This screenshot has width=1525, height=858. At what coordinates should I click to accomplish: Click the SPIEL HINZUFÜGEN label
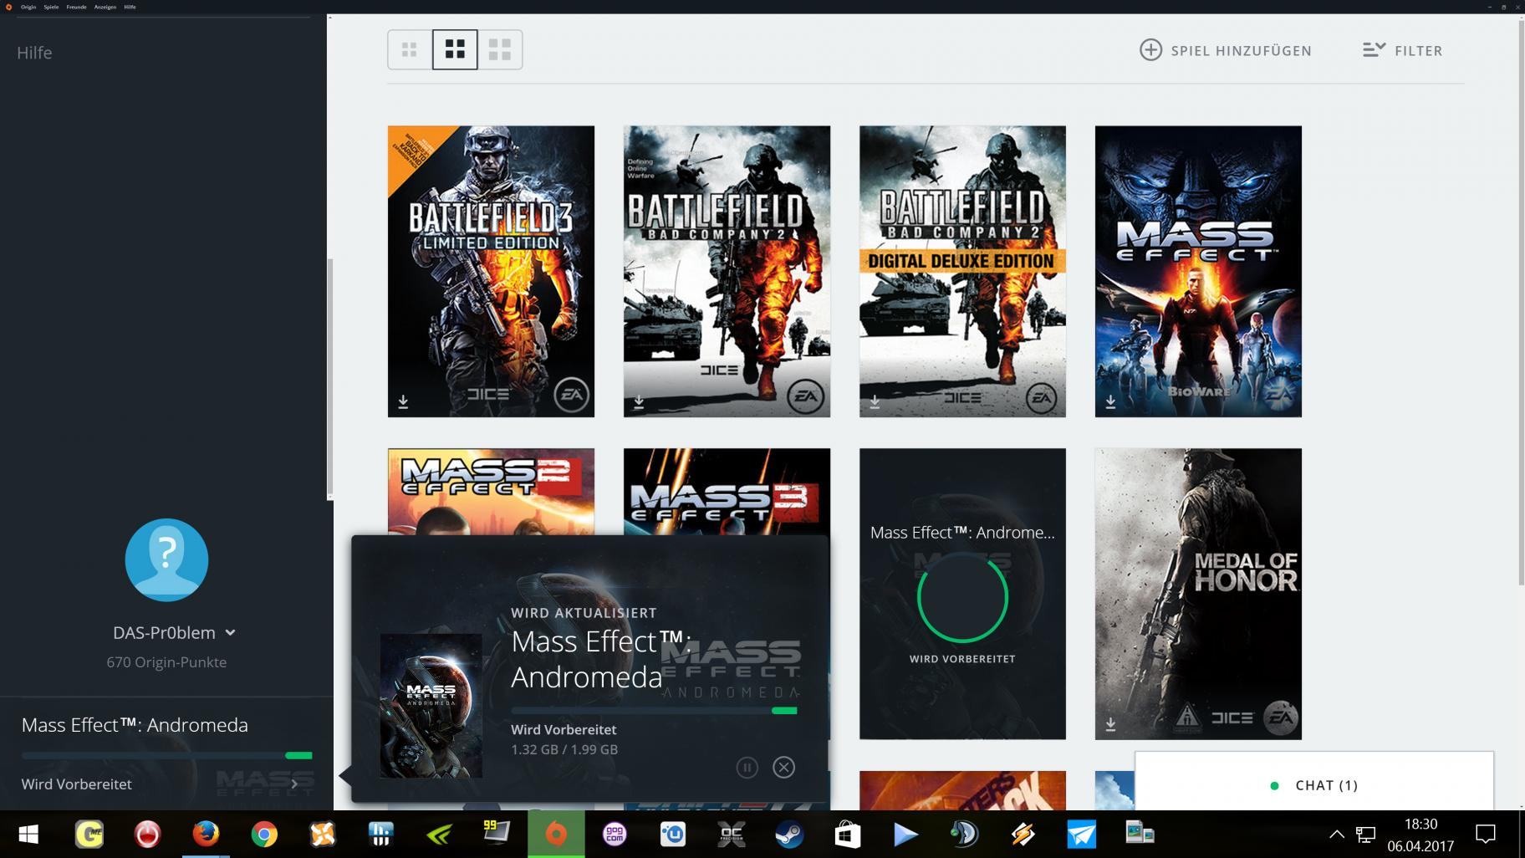coord(1241,51)
